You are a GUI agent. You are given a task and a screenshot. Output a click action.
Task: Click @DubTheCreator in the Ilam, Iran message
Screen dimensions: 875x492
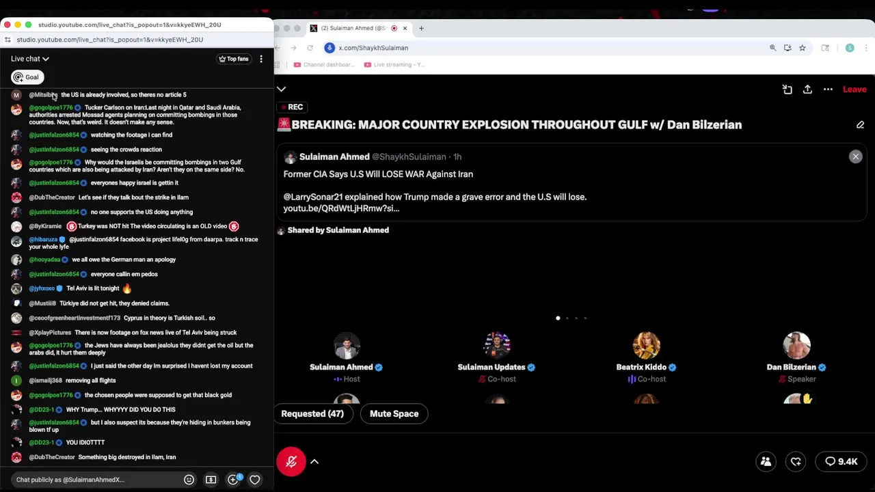click(52, 457)
